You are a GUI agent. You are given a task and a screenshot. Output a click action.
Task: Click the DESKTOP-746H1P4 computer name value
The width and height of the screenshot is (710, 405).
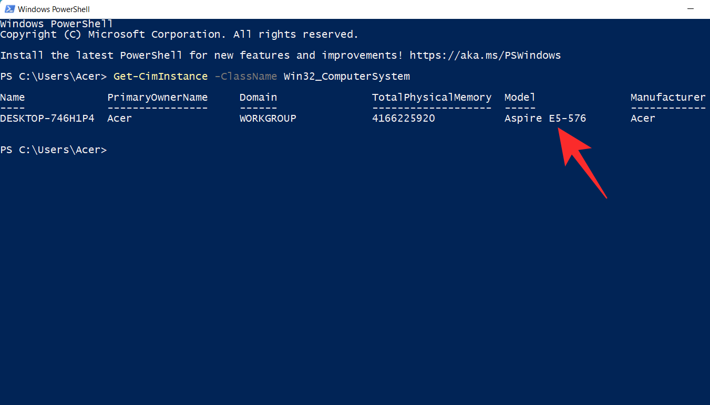(47, 119)
